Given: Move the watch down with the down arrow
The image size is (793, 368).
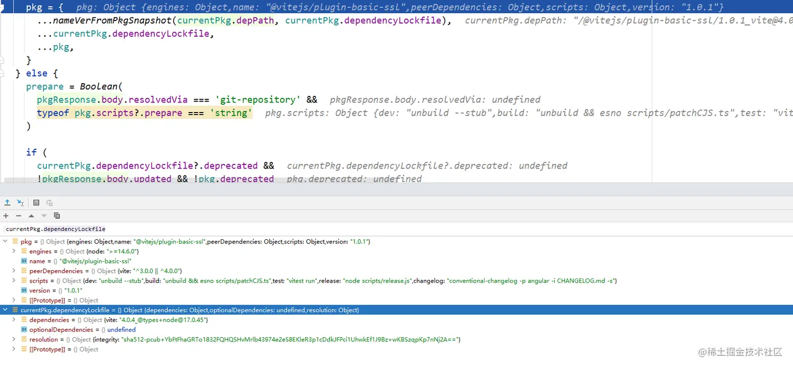Looking at the screenshot, I should tap(44, 216).
